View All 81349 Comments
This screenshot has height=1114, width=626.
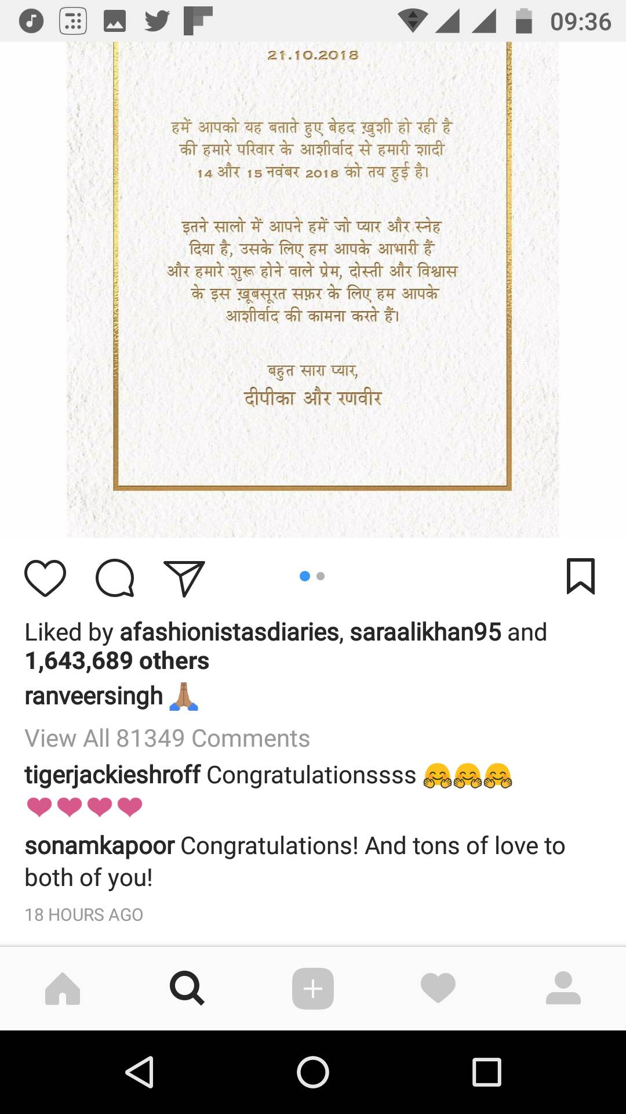click(x=167, y=739)
